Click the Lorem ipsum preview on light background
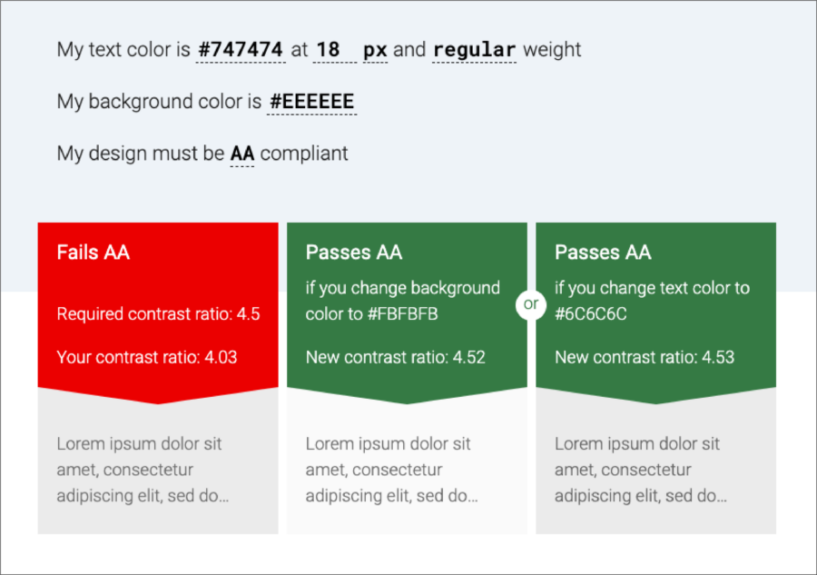 (x=392, y=470)
